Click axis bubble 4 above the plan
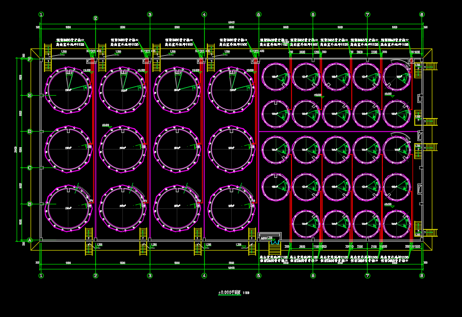Image resolution: width=462 pixels, height=317 pixels. (x=204, y=14)
